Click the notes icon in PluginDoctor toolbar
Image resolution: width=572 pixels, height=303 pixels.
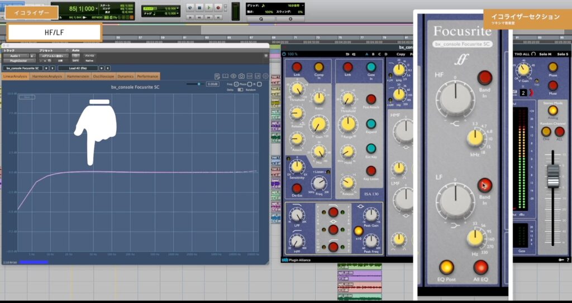pos(217,76)
